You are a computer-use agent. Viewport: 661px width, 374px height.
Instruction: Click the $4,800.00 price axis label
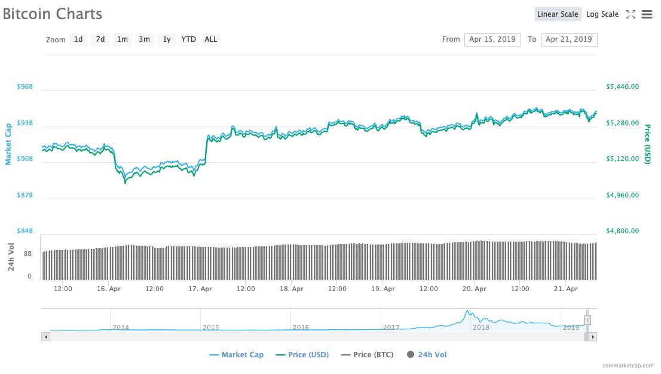[x=622, y=231]
